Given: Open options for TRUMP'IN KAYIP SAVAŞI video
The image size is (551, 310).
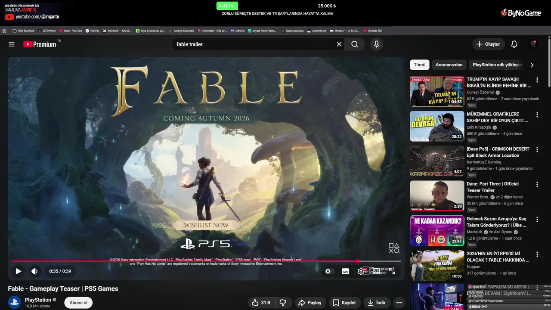Looking at the screenshot, I should pos(537,80).
